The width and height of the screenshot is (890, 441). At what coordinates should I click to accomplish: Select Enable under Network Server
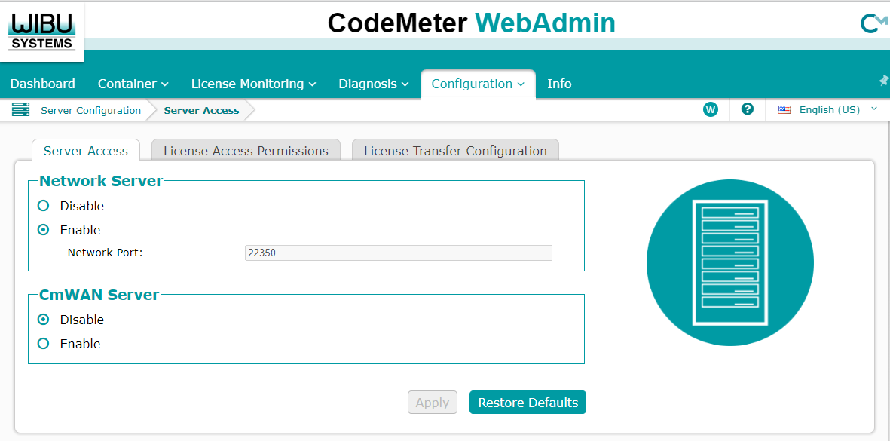[44, 230]
